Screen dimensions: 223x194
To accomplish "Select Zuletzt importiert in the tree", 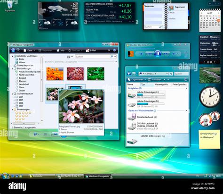I will 24,66.
